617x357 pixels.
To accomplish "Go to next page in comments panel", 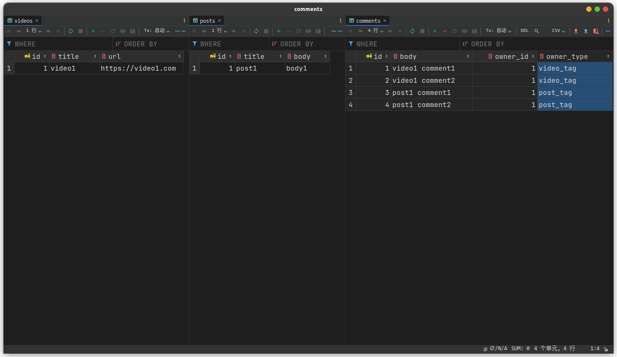I will [390, 31].
